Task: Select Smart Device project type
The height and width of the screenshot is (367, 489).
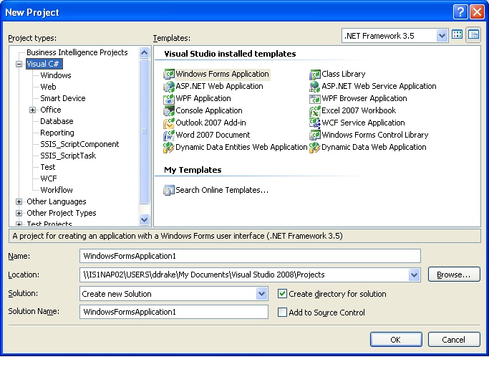Action: (x=63, y=98)
